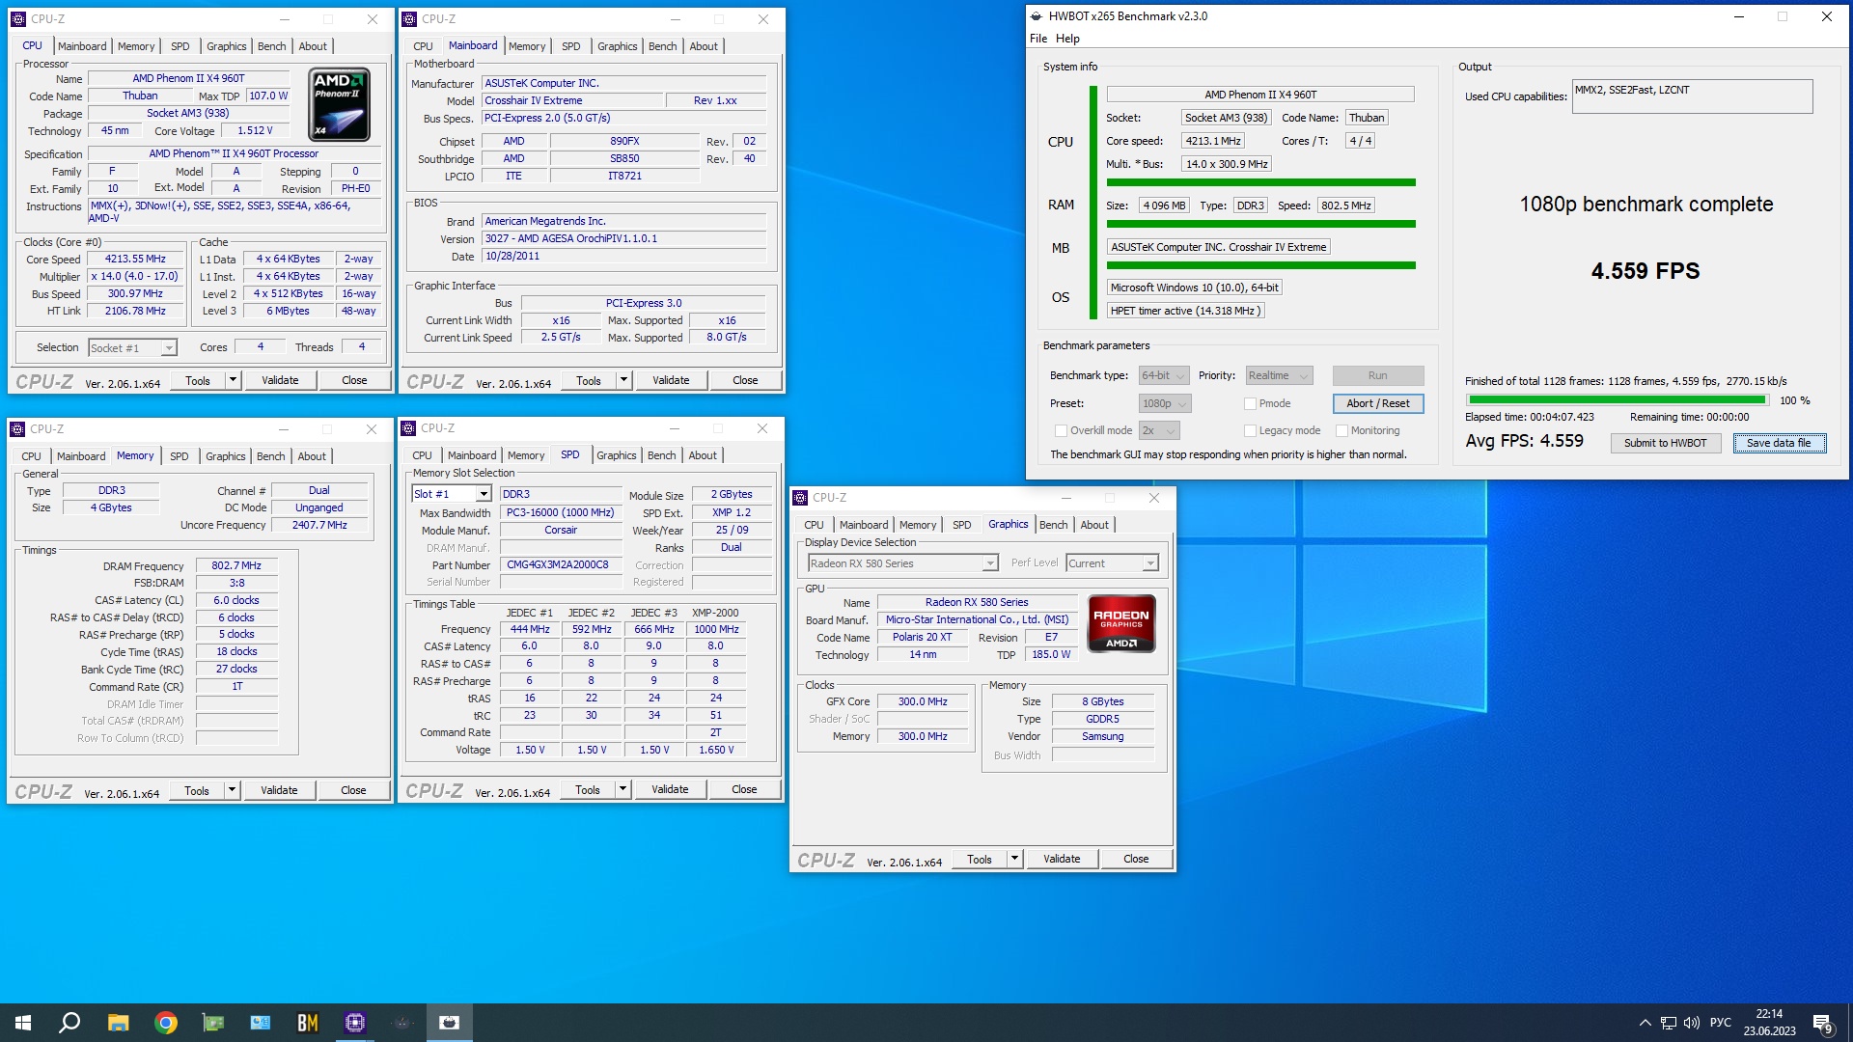The height and width of the screenshot is (1042, 1853).
Task: Click Tools button in CPU-Z CPU window
Action: click(198, 380)
